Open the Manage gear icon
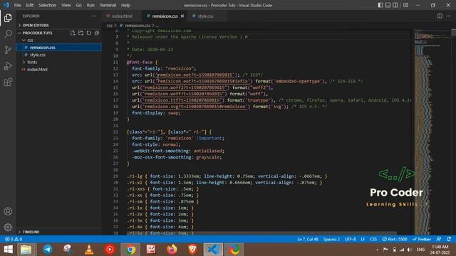Screen dimensions: 456x256 point(8,227)
